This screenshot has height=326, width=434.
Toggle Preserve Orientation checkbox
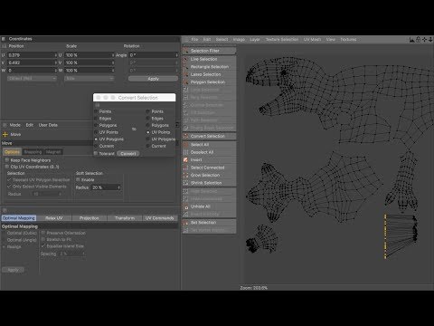pos(43,233)
